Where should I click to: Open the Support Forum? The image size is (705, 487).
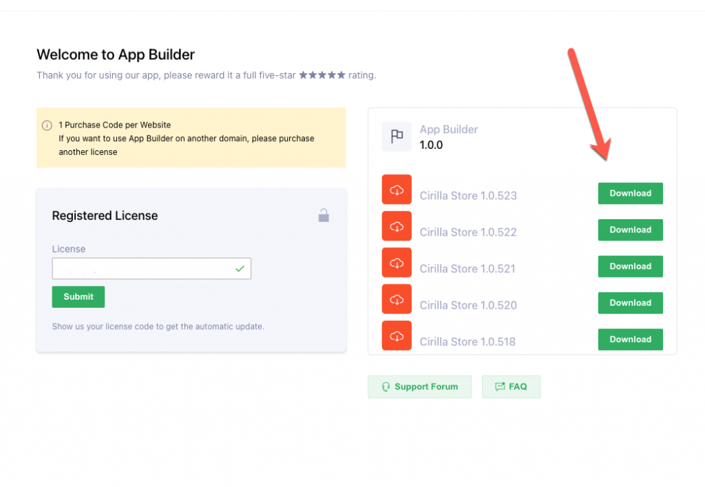pyautogui.click(x=419, y=386)
